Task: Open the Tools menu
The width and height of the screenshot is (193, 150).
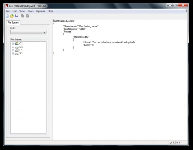Action: coord(30,11)
